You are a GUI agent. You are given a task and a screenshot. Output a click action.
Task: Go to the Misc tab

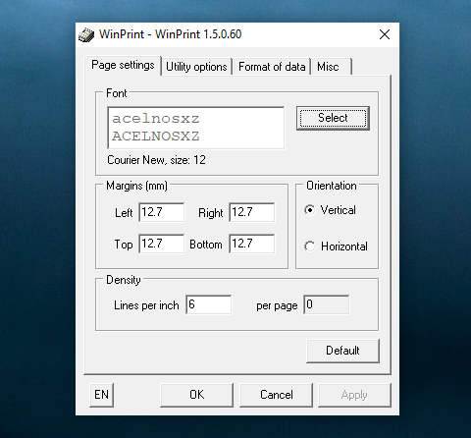point(332,67)
